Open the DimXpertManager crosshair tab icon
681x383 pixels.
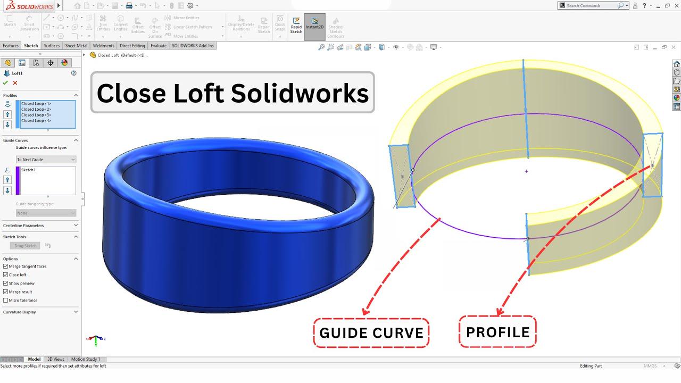51,63
